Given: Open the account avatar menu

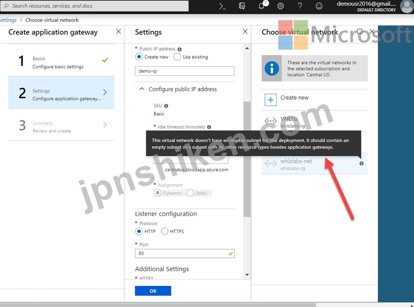Looking at the screenshot, I should click(407, 6).
